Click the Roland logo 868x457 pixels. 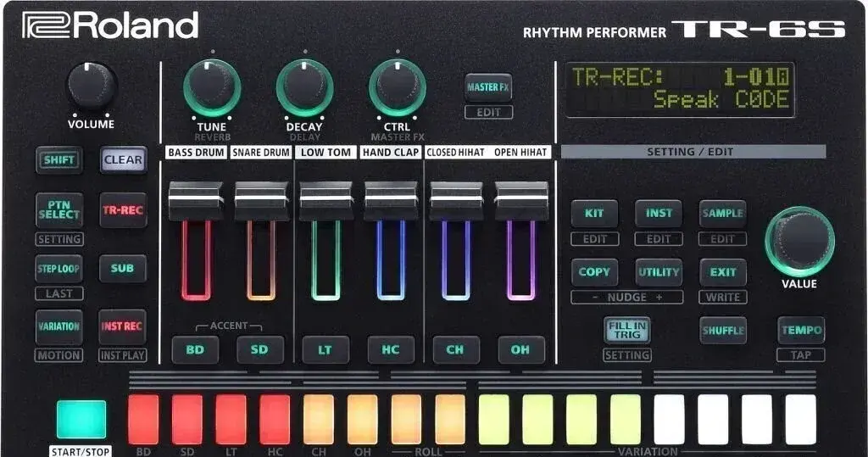tap(110, 25)
